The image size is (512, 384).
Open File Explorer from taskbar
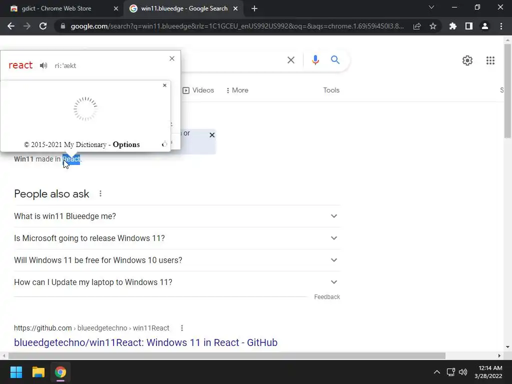(x=38, y=372)
